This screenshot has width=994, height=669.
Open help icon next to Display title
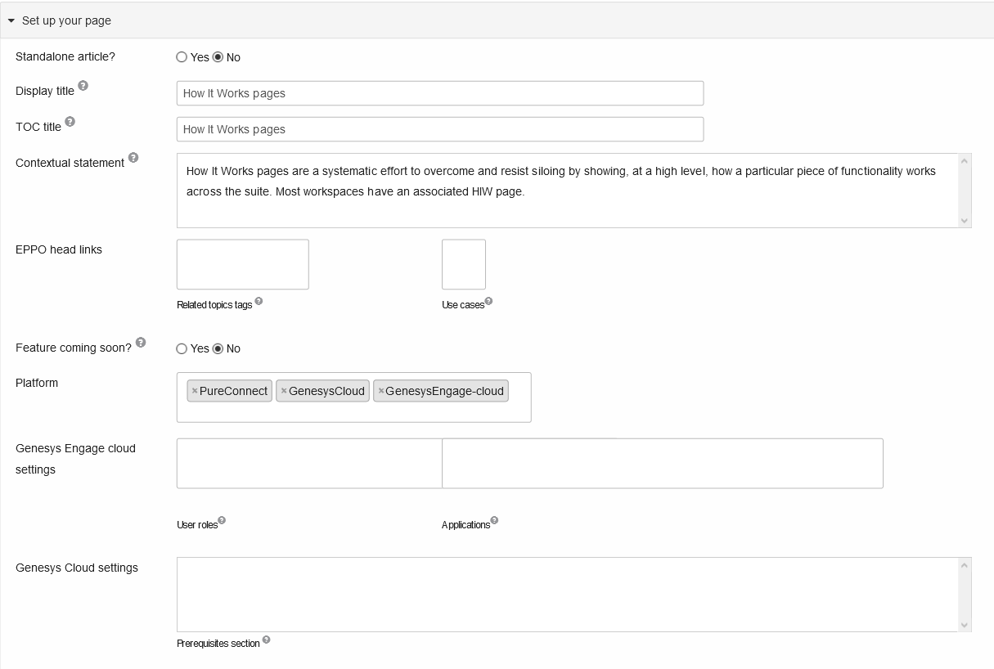83,86
